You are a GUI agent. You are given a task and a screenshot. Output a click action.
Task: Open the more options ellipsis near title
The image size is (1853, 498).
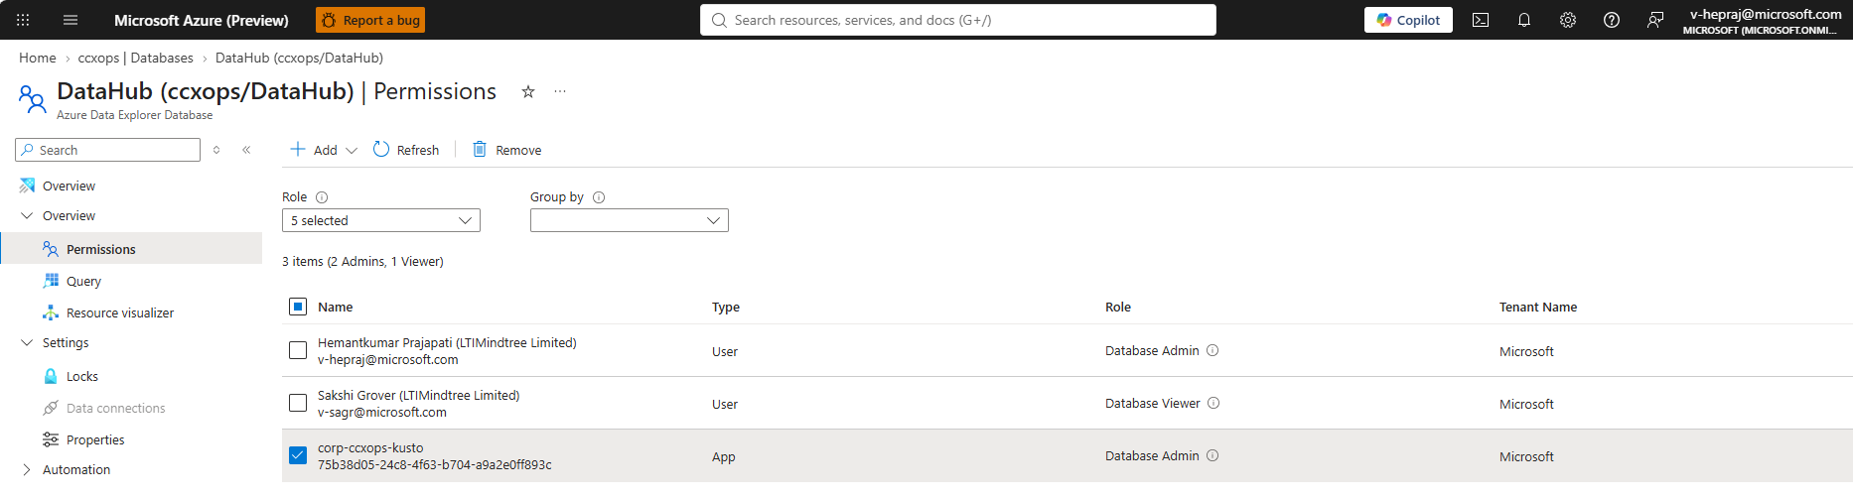click(560, 91)
